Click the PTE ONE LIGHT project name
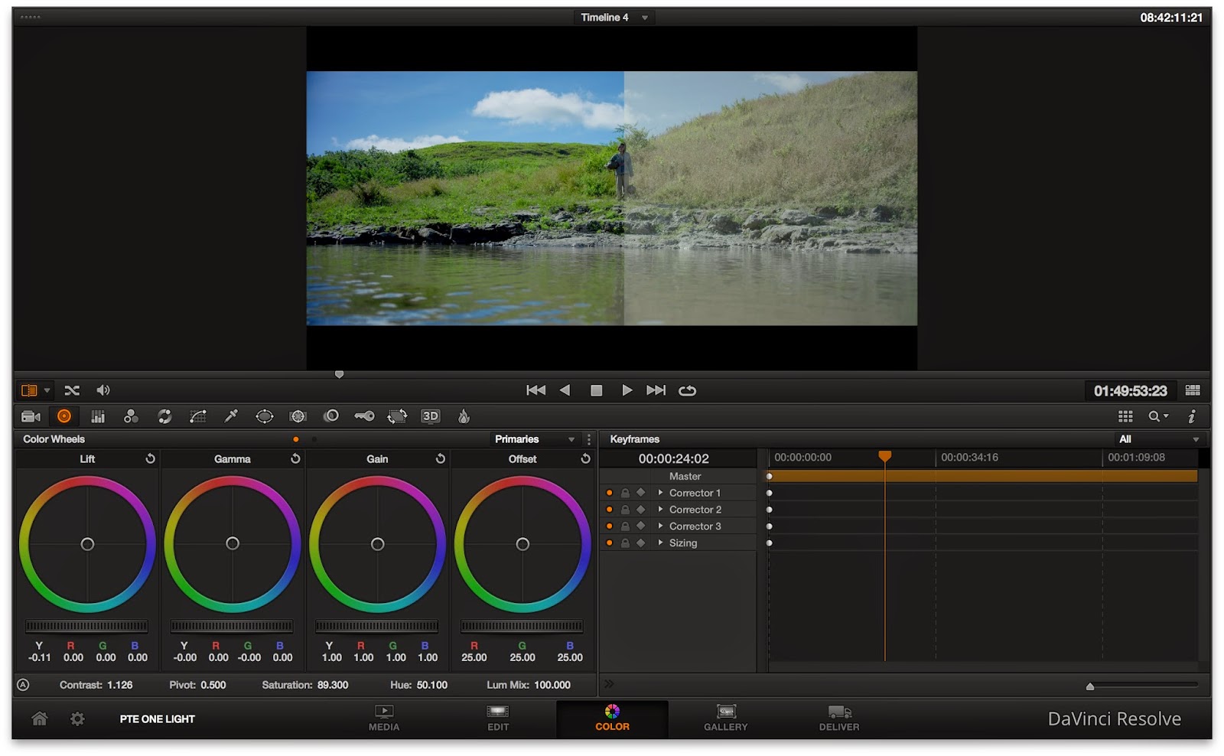1224x756 pixels. coord(157,719)
